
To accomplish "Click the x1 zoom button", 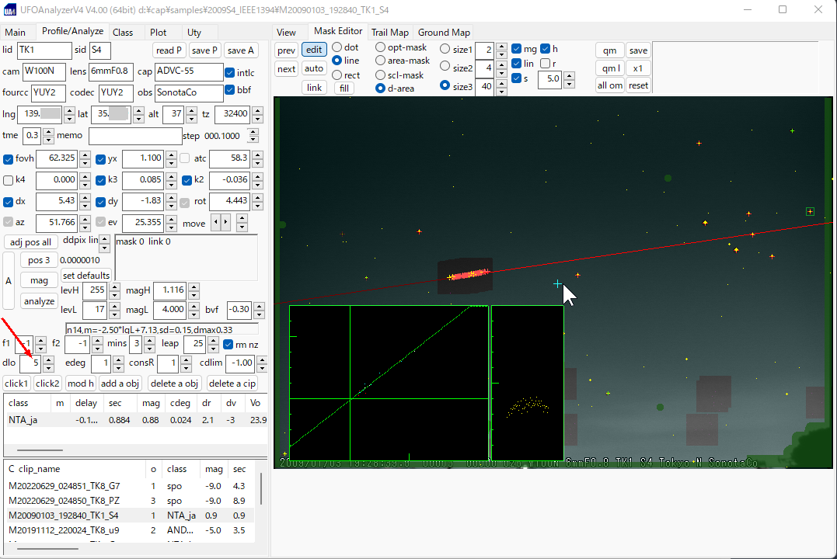I will tap(638, 68).
